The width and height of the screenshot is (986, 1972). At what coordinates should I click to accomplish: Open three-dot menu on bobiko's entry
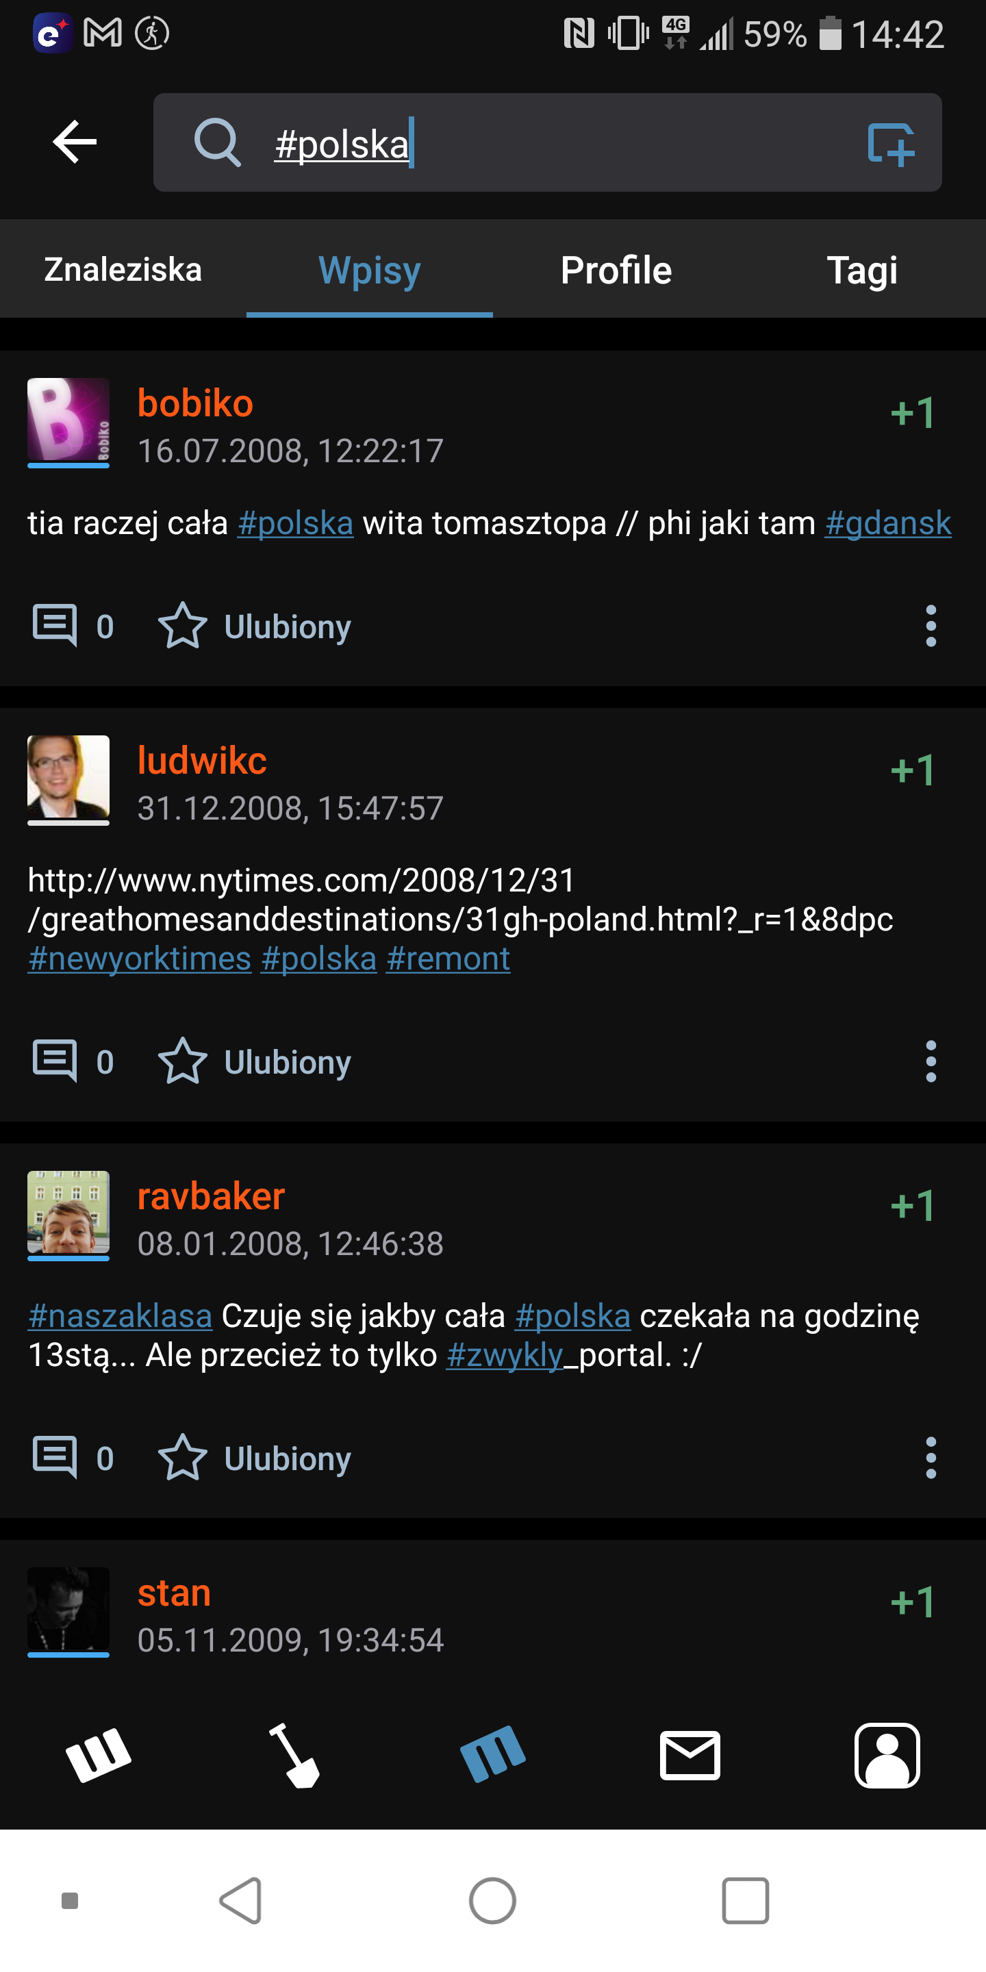[931, 627]
